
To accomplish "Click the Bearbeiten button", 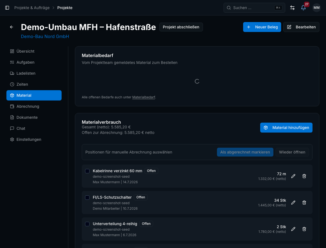I will pyautogui.click(x=301, y=27).
